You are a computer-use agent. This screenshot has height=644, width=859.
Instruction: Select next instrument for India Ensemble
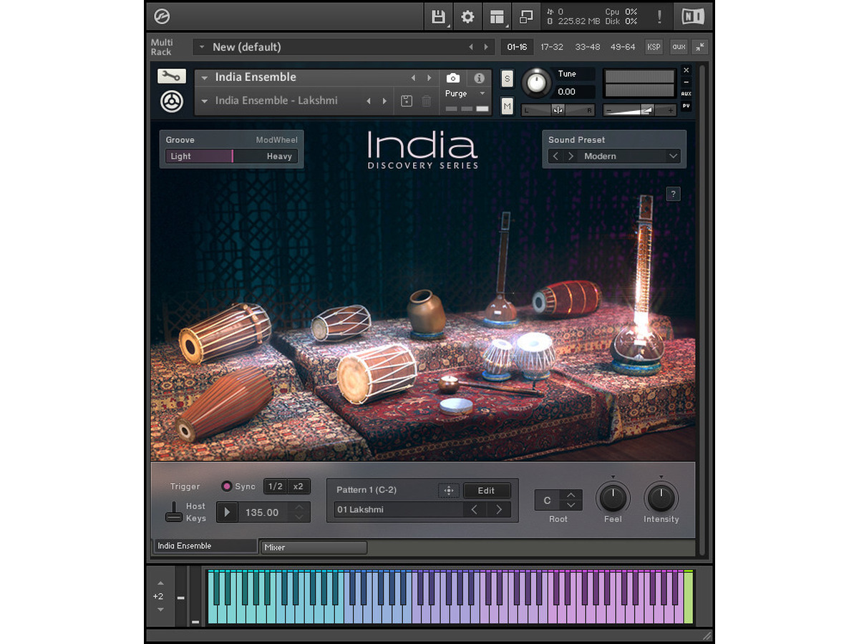point(429,78)
